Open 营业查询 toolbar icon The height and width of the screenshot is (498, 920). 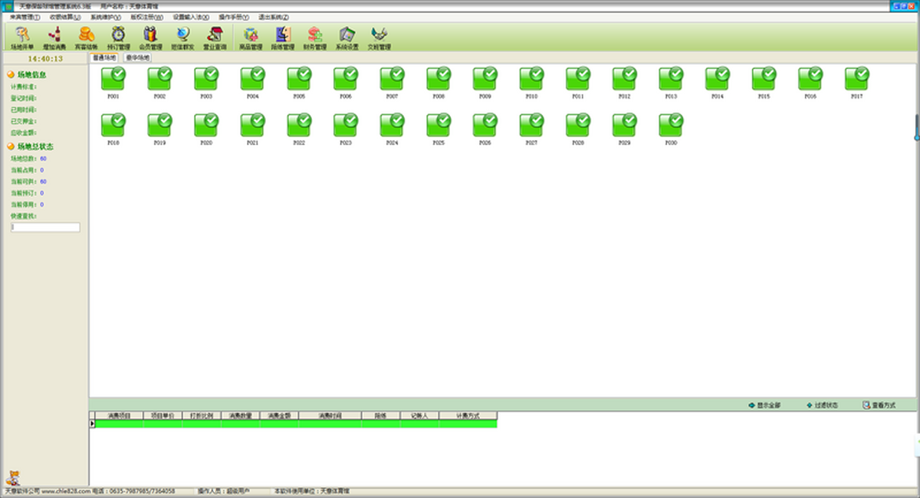(215, 38)
